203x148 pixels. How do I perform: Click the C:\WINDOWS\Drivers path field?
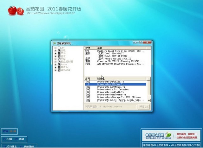tap(118, 107)
